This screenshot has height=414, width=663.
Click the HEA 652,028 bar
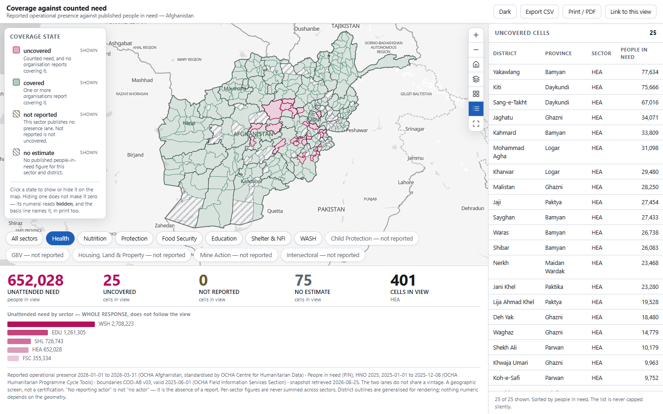click(18, 350)
